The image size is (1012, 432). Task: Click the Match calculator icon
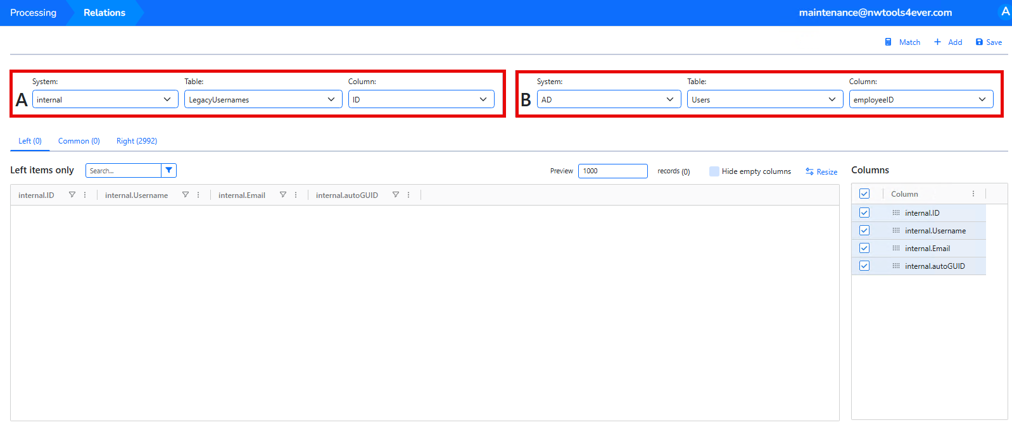888,42
